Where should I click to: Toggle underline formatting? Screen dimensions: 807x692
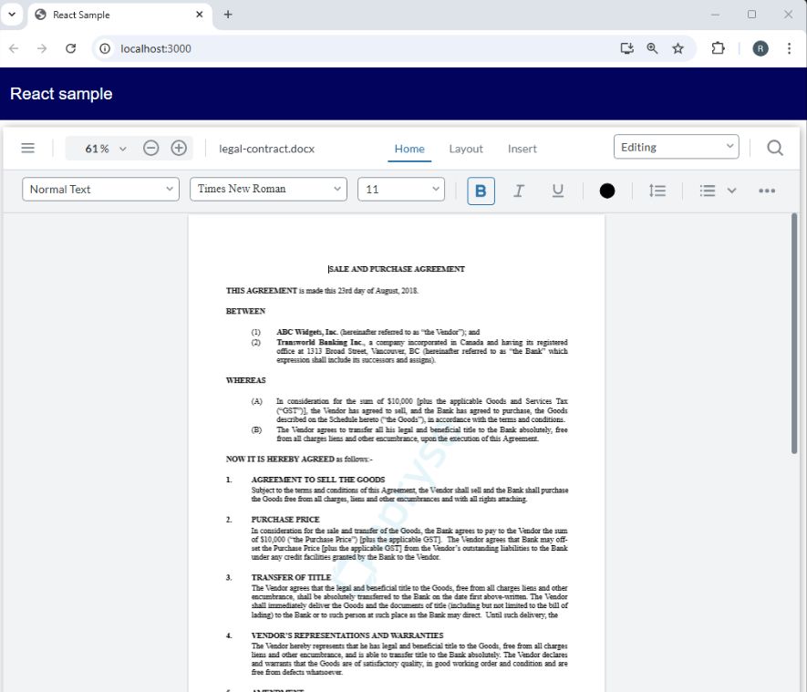(x=557, y=191)
